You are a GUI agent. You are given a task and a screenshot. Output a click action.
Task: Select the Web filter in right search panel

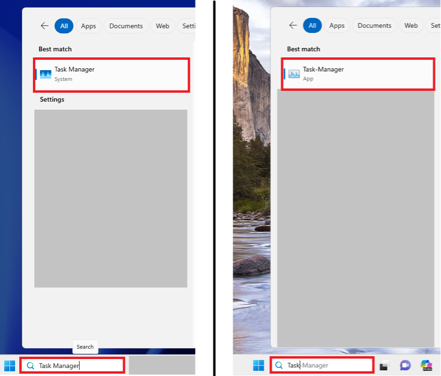point(411,25)
